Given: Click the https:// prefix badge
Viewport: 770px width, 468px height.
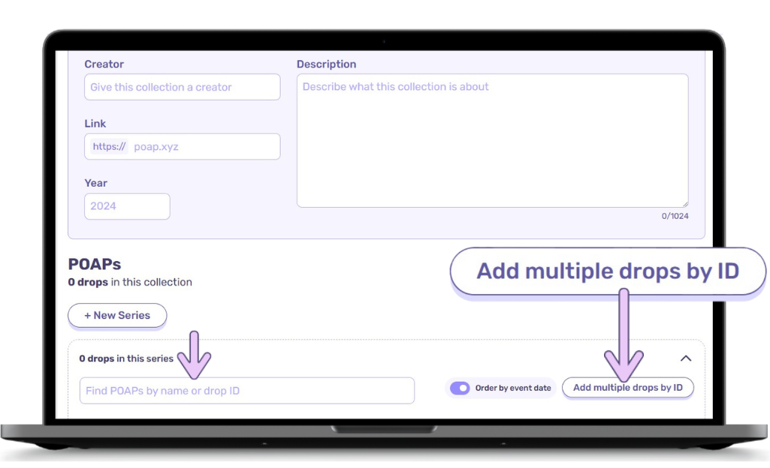Looking at the screenshot, I should [109, 147].
